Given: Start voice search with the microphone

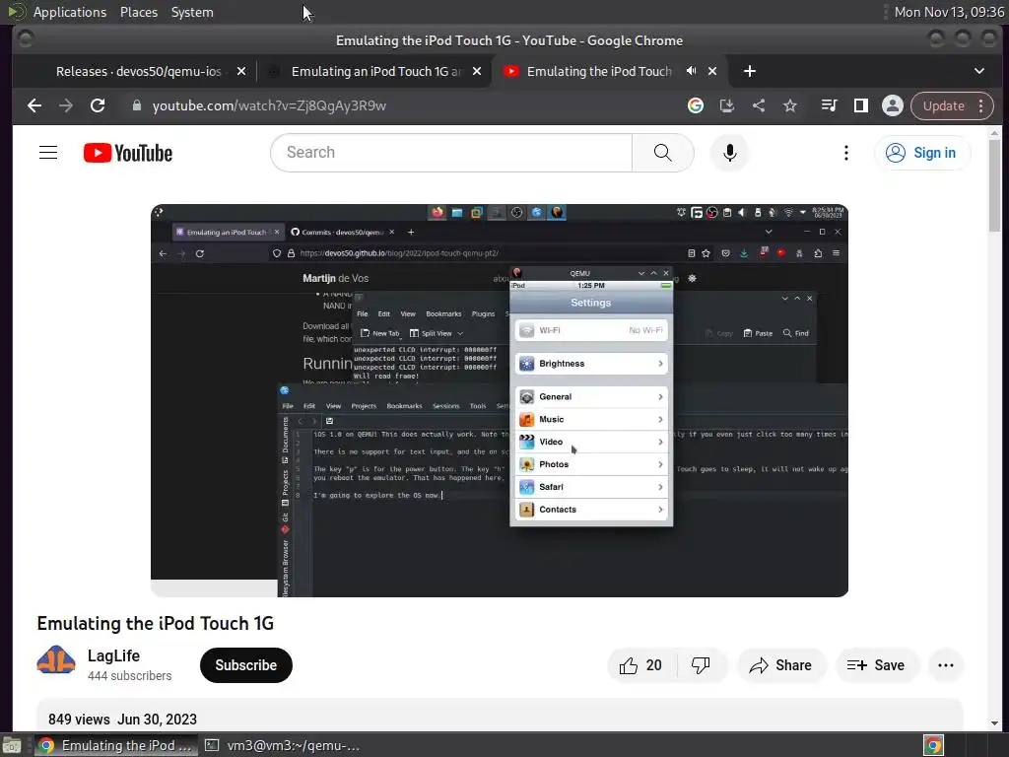Looking at the screenshot, I should (730, 153).
